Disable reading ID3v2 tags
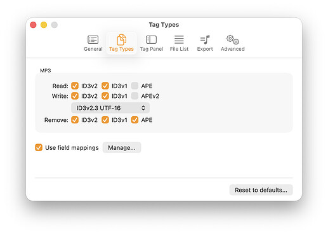 click(75, 86)
